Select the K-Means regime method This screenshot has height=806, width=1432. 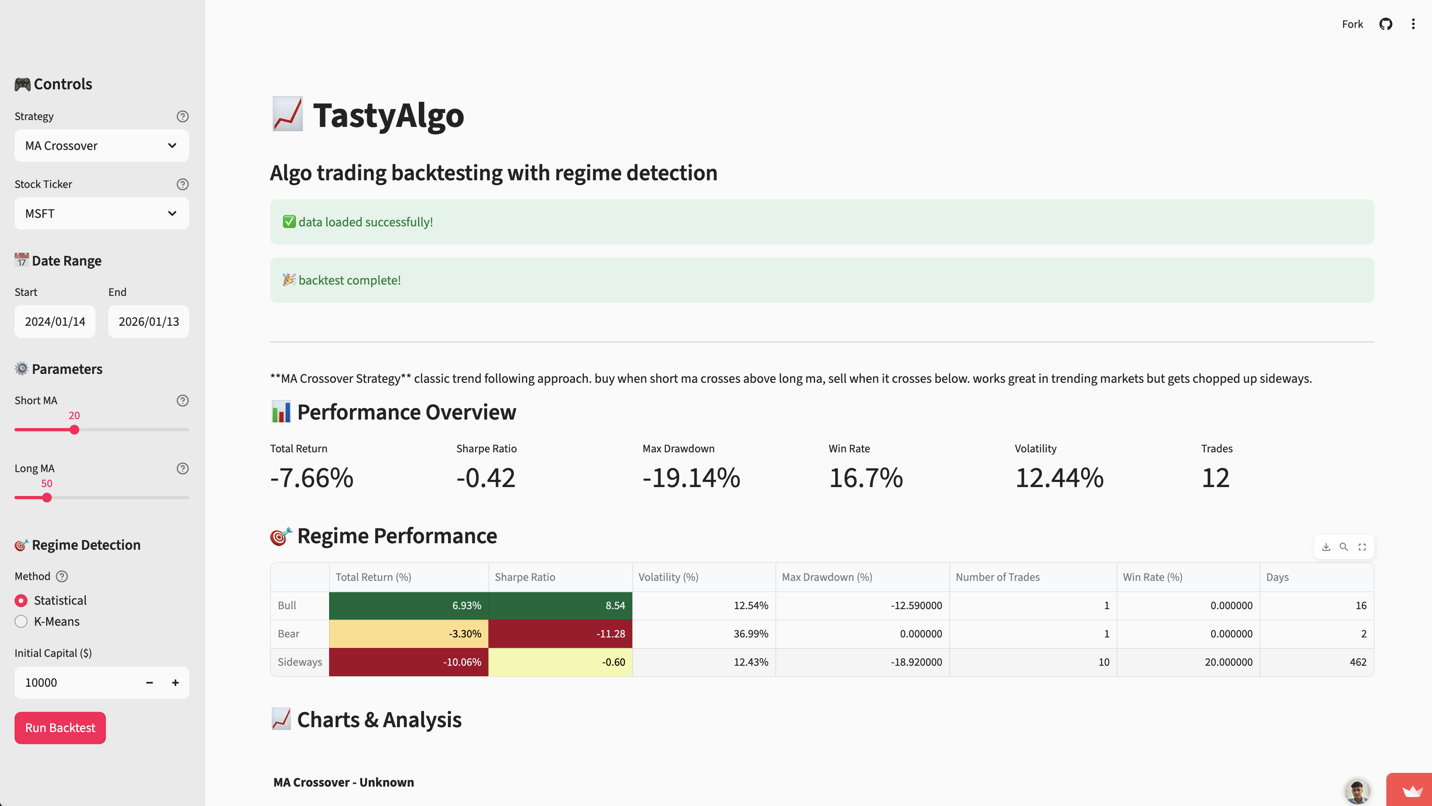point(21,621)
